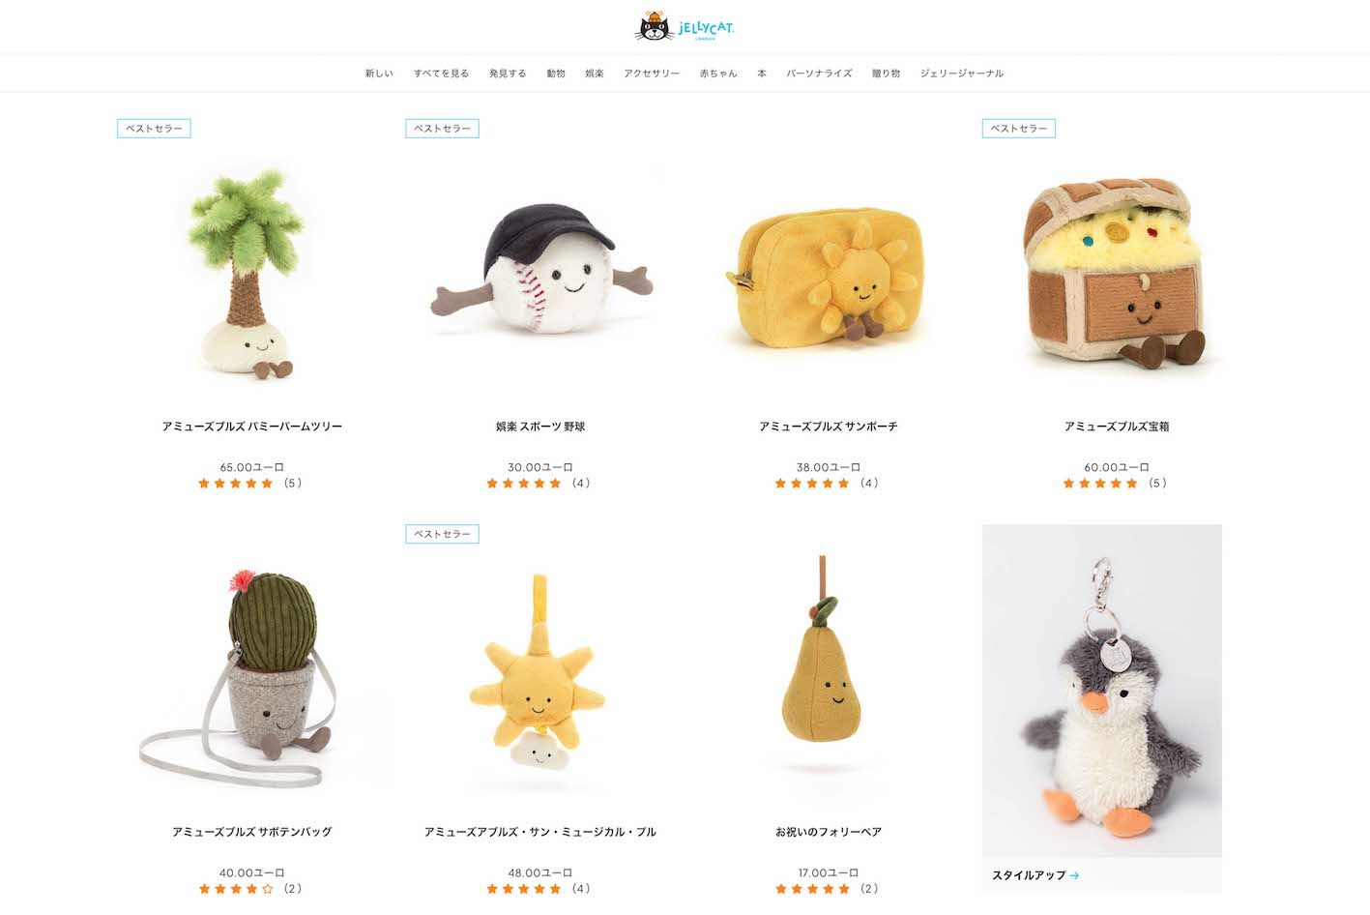Follow the スタイルアップ arrow link

click(x=1035, y=875)
